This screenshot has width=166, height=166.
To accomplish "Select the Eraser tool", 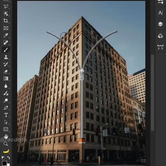I will 6,72.
